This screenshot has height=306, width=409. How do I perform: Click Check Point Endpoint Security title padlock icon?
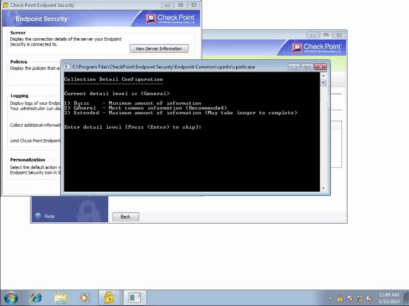tap(6, 5)
